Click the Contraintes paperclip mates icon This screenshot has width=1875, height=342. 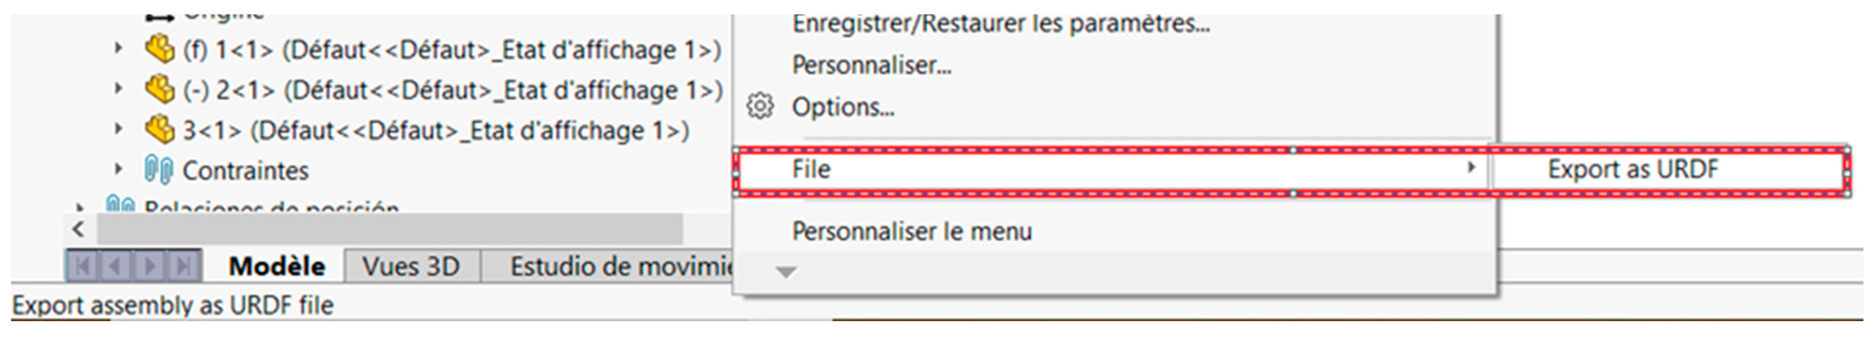pyautogui.click(x=158, y=170)
